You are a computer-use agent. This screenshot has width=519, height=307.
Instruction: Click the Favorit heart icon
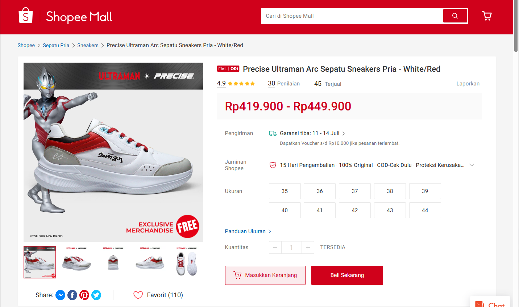(x=138, y=295)
